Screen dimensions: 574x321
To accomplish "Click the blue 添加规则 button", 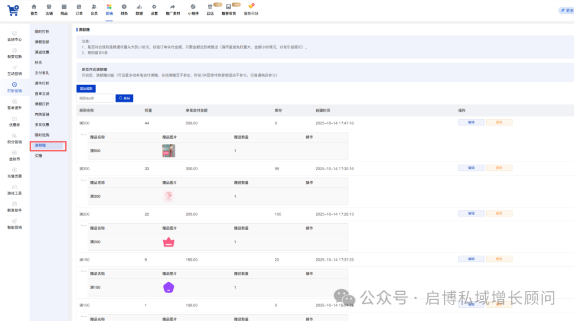I will 86,88.
